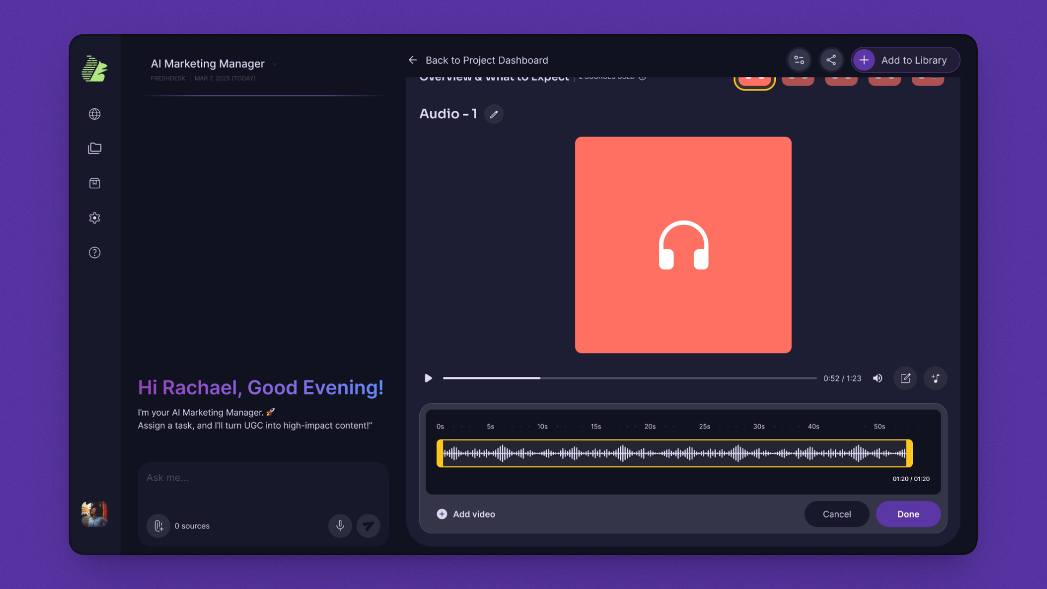Attach sources with the clip icon
The width and height of the screenshot is (1047, 589).
click(x=158, y=526)
